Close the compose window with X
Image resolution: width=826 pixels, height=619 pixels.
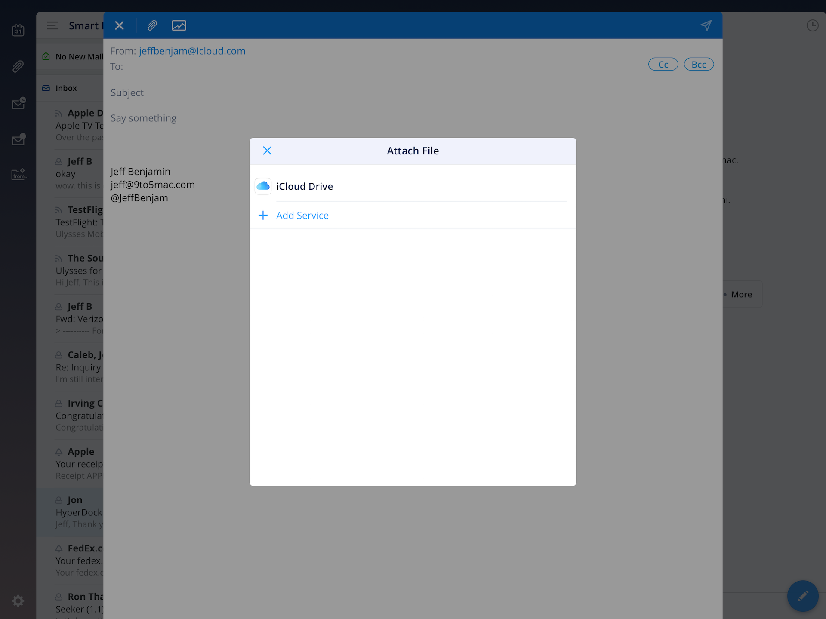(120, 25)
